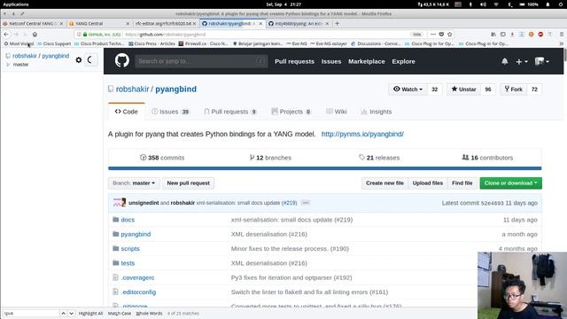Click the find bar previous match arrow
567x319 pixels.
point(63,313)
